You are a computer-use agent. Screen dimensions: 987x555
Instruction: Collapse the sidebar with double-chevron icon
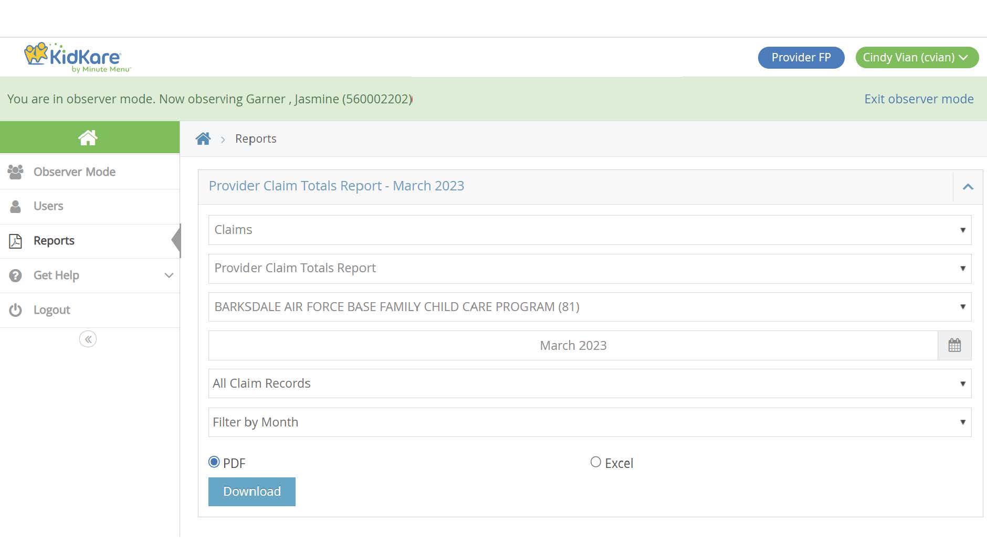click(x=88, y=339)
